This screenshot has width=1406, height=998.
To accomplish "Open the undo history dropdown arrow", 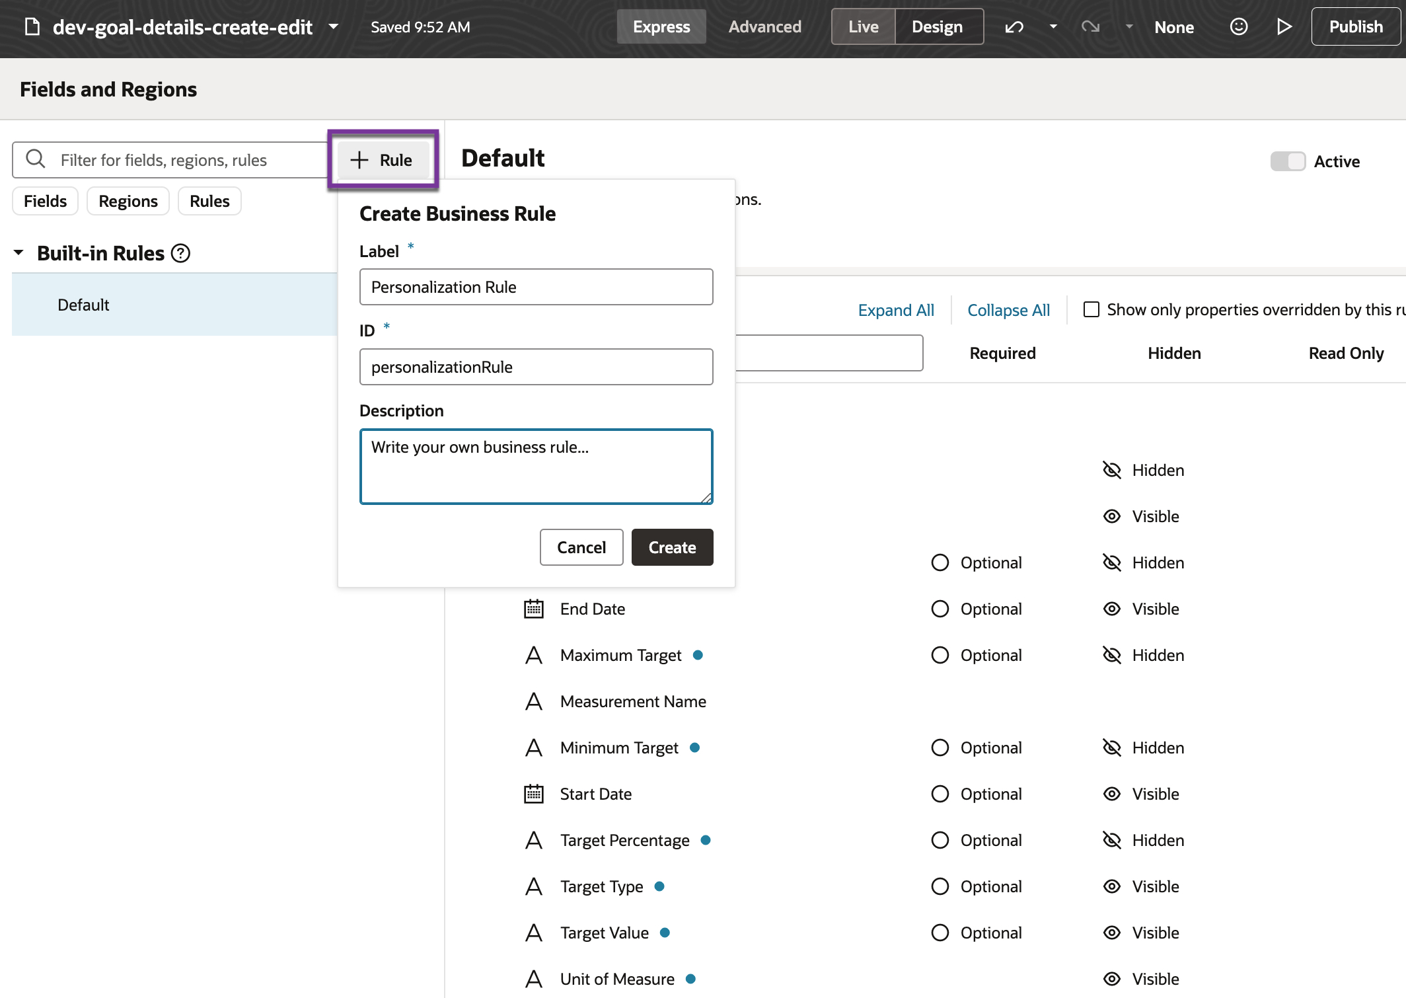I will click(1053, 27).
